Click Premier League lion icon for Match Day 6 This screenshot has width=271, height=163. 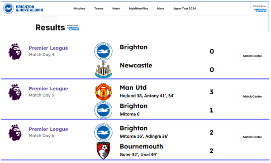(15, 133)
